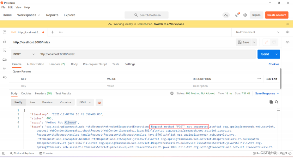The height and width of the screenshot is (158, 297).
Task: Click the edit pencil icon beside Save
Action: pos(267,42)
